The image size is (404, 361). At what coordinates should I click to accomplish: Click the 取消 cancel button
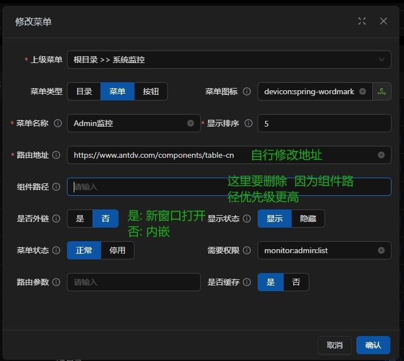point(335,345)
